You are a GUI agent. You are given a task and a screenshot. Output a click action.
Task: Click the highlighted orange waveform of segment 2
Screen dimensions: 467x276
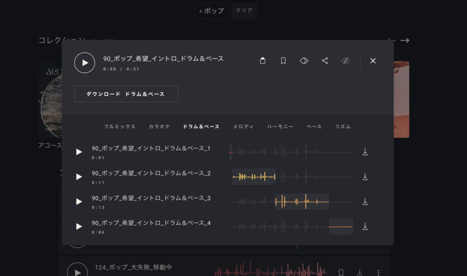coord(254,177)
